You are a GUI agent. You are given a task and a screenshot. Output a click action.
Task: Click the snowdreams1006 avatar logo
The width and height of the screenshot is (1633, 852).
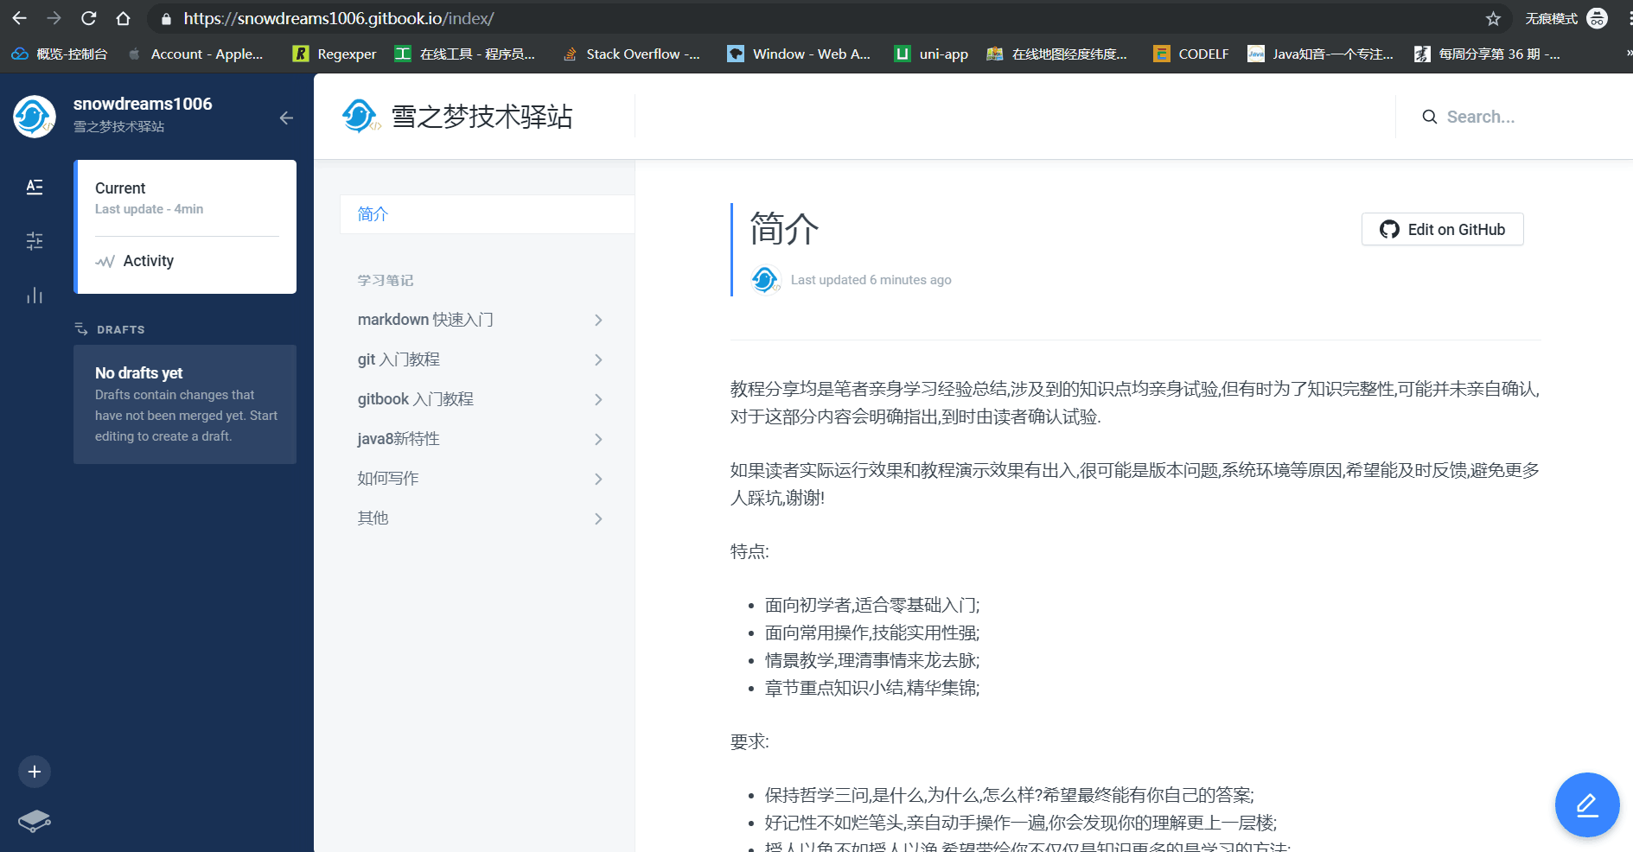[x=33, y=116]
